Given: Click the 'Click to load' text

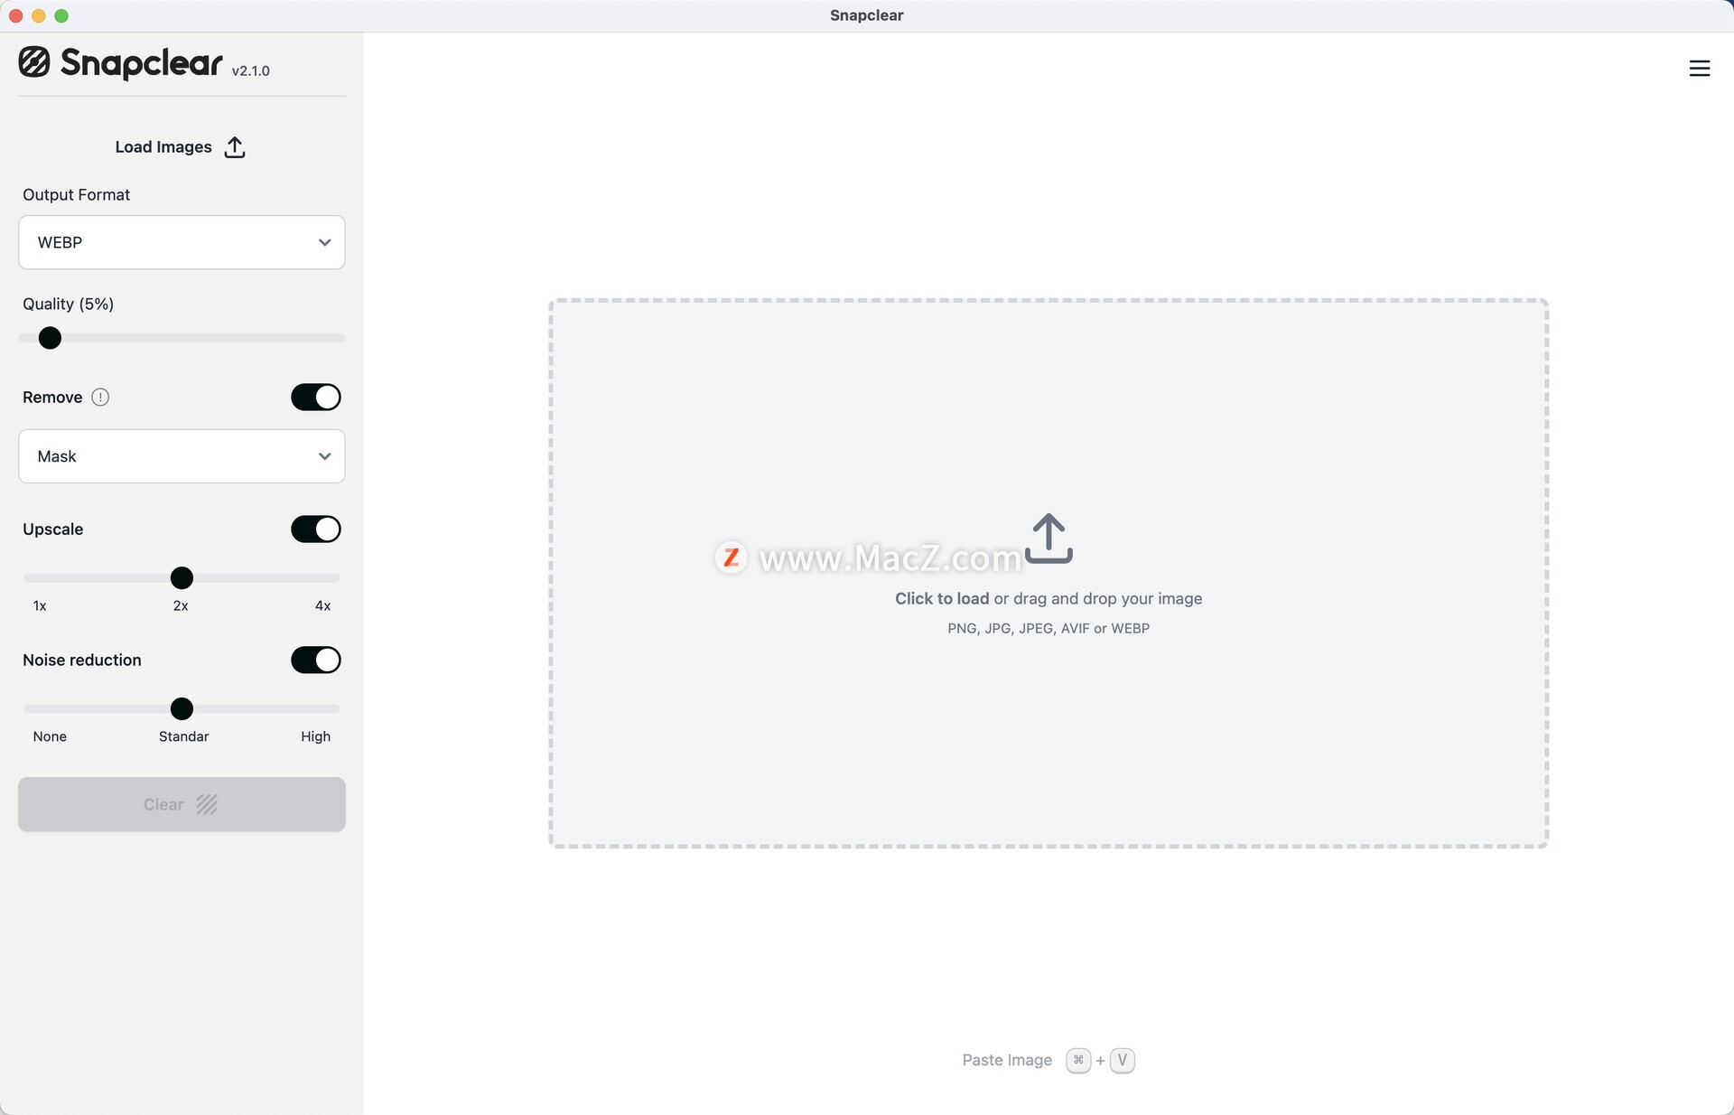Looking at the screenshot, I should click(x=942, y=598).
